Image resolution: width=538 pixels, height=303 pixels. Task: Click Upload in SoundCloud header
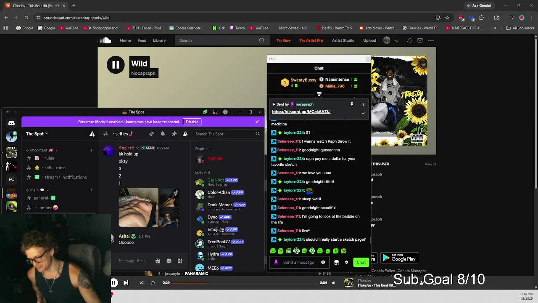tap(370, 40)
